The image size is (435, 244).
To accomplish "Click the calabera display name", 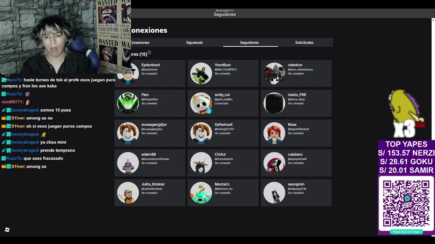I will [295, 155].
